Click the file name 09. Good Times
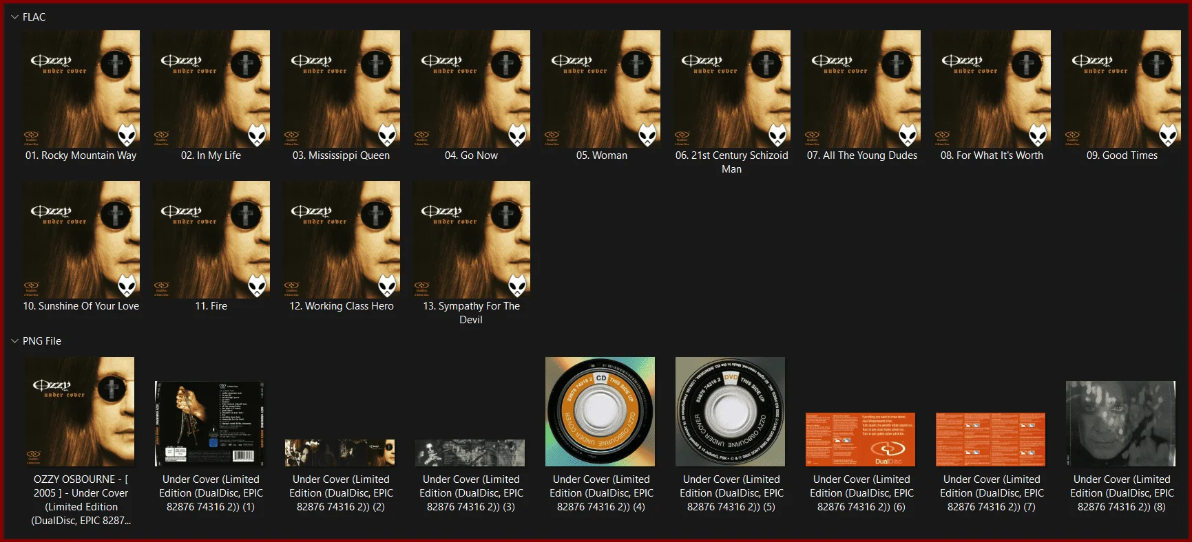Viewport: 1192px width, 542px height. coord(1122,155)
